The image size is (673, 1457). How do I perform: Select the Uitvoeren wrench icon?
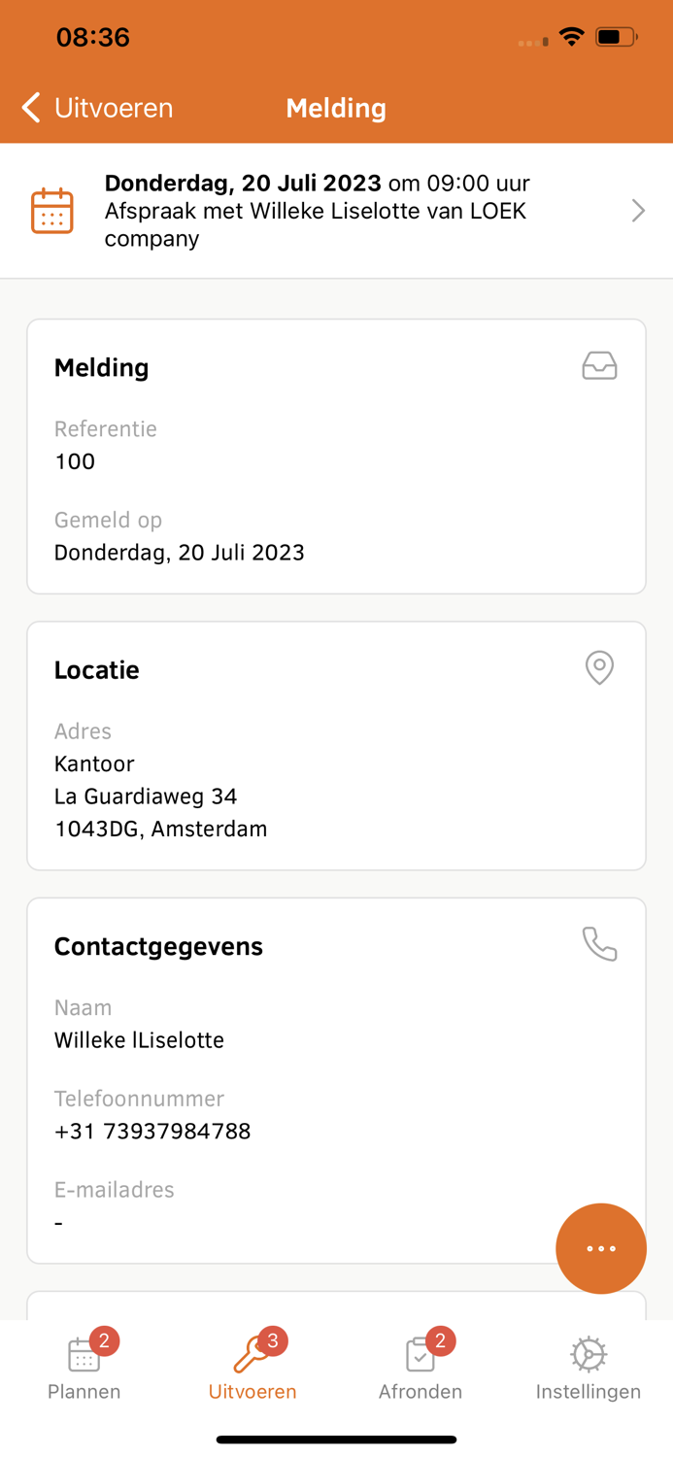[252, 1351]
